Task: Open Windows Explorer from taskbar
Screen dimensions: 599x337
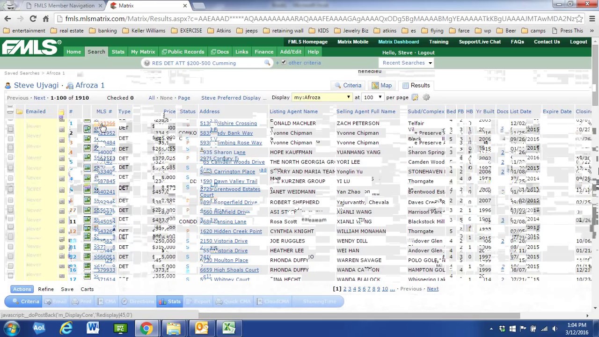Action: point(174,328)
